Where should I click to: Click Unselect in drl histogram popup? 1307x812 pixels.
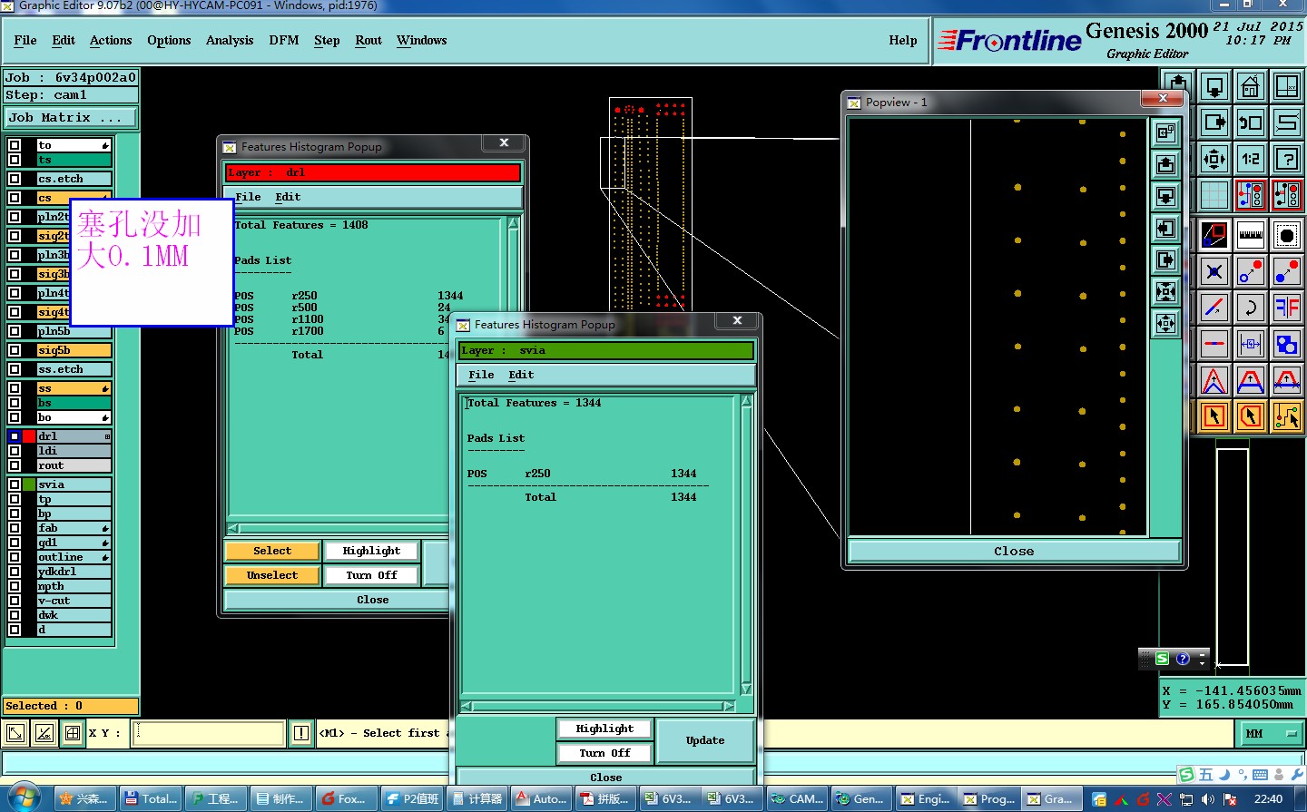[272, 575]
